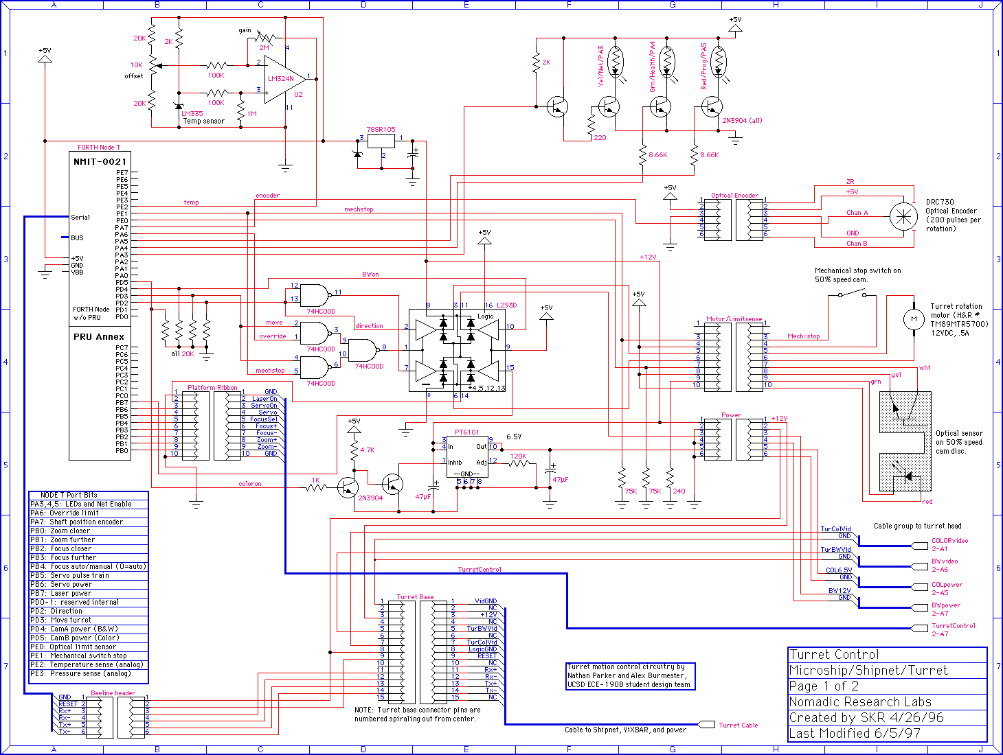
Task: Click the 220 ohm resistor symbol
Action: [x=591, y=124]
